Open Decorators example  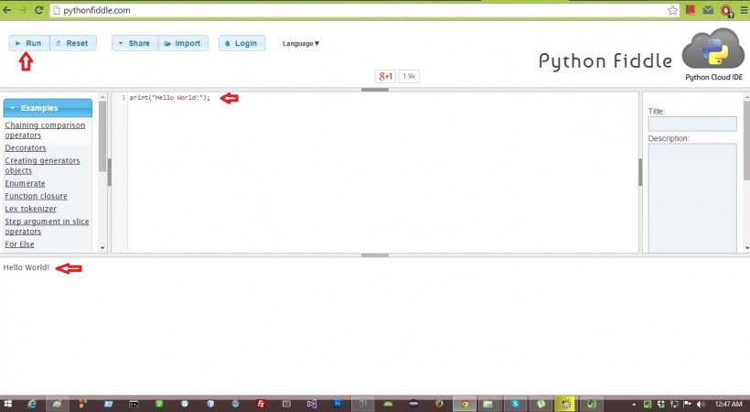click(x=26, y=147)
